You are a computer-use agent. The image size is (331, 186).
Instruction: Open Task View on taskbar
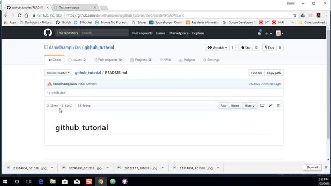28,181
